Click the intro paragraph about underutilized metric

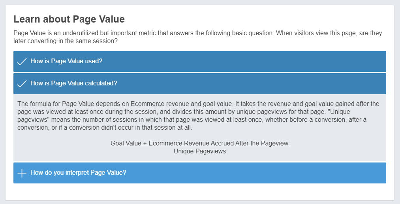pos(198,37)
